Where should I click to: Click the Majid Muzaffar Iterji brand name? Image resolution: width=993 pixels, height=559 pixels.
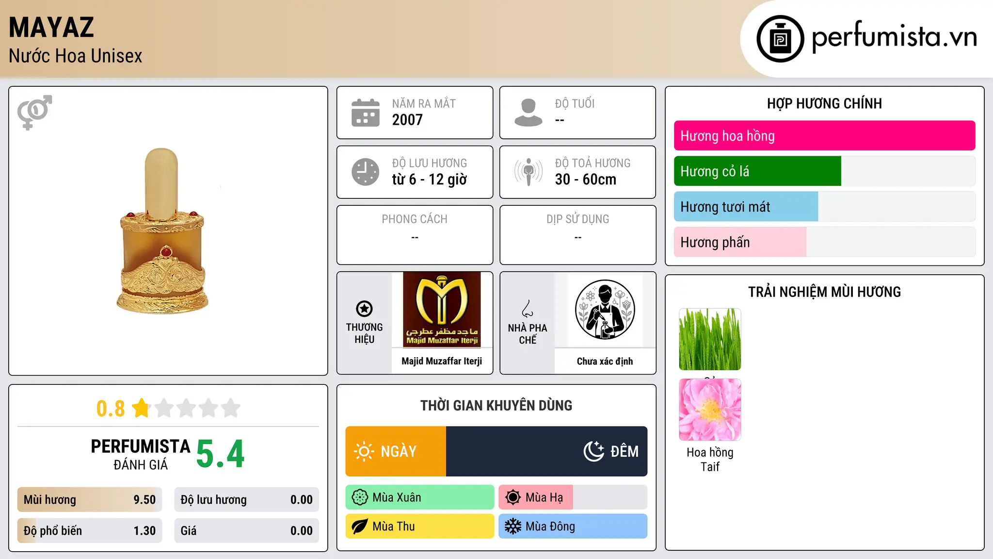point(442,361)
